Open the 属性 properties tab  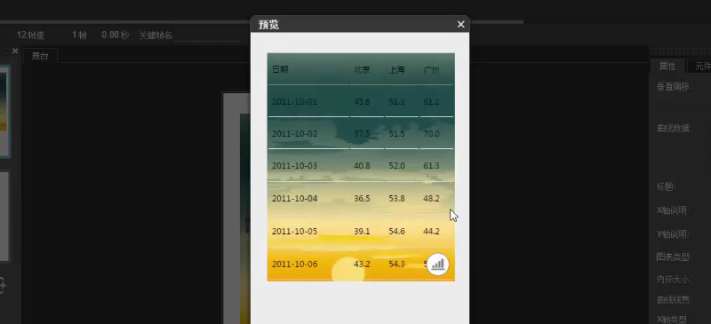coord(667,67)
